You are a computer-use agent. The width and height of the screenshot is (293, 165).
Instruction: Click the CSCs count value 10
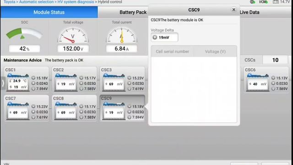(275, 60)
